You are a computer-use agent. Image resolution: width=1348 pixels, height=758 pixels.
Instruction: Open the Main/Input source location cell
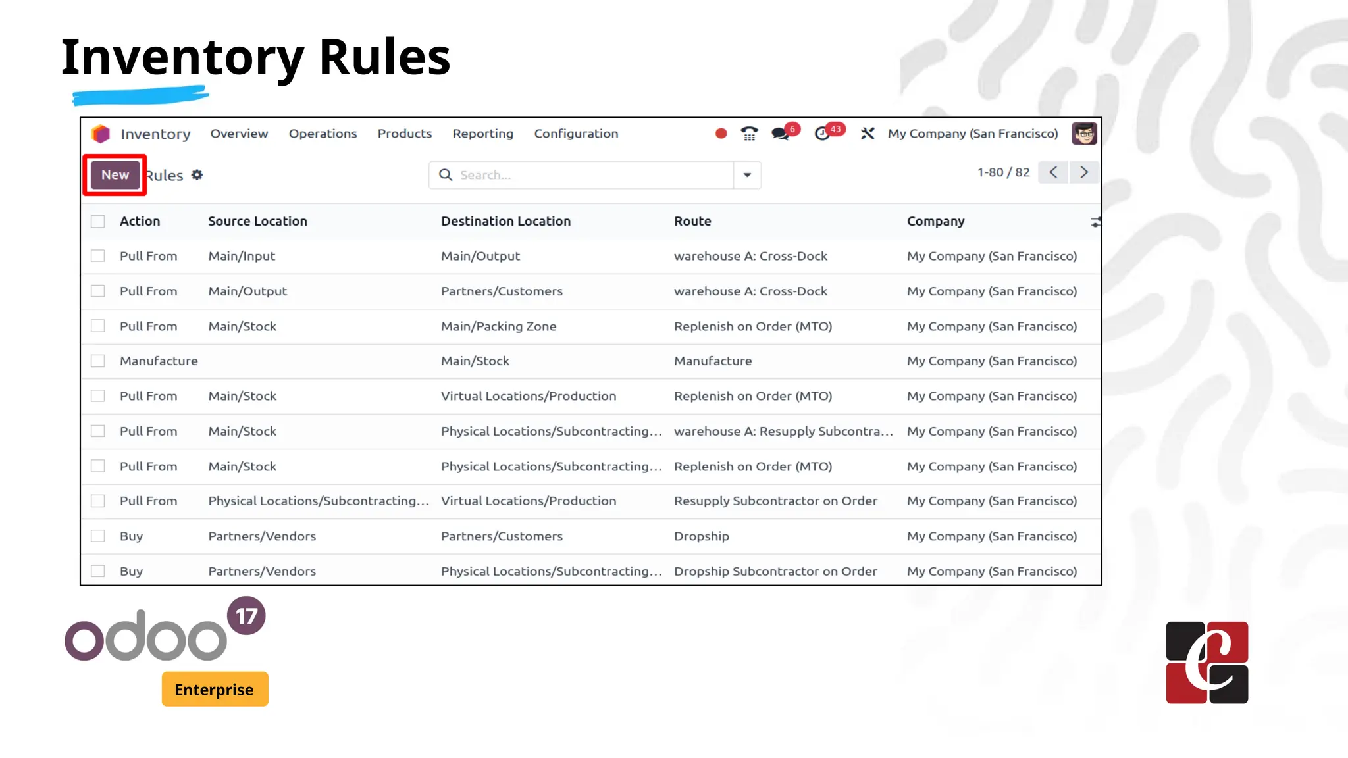242,256
